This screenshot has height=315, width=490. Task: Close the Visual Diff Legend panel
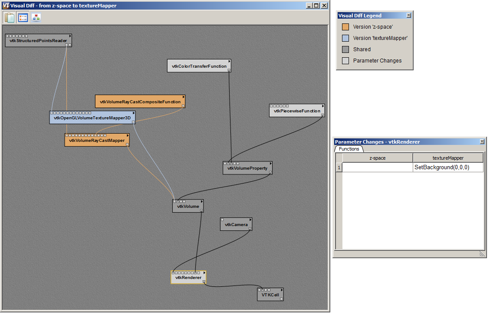[408, 15]
